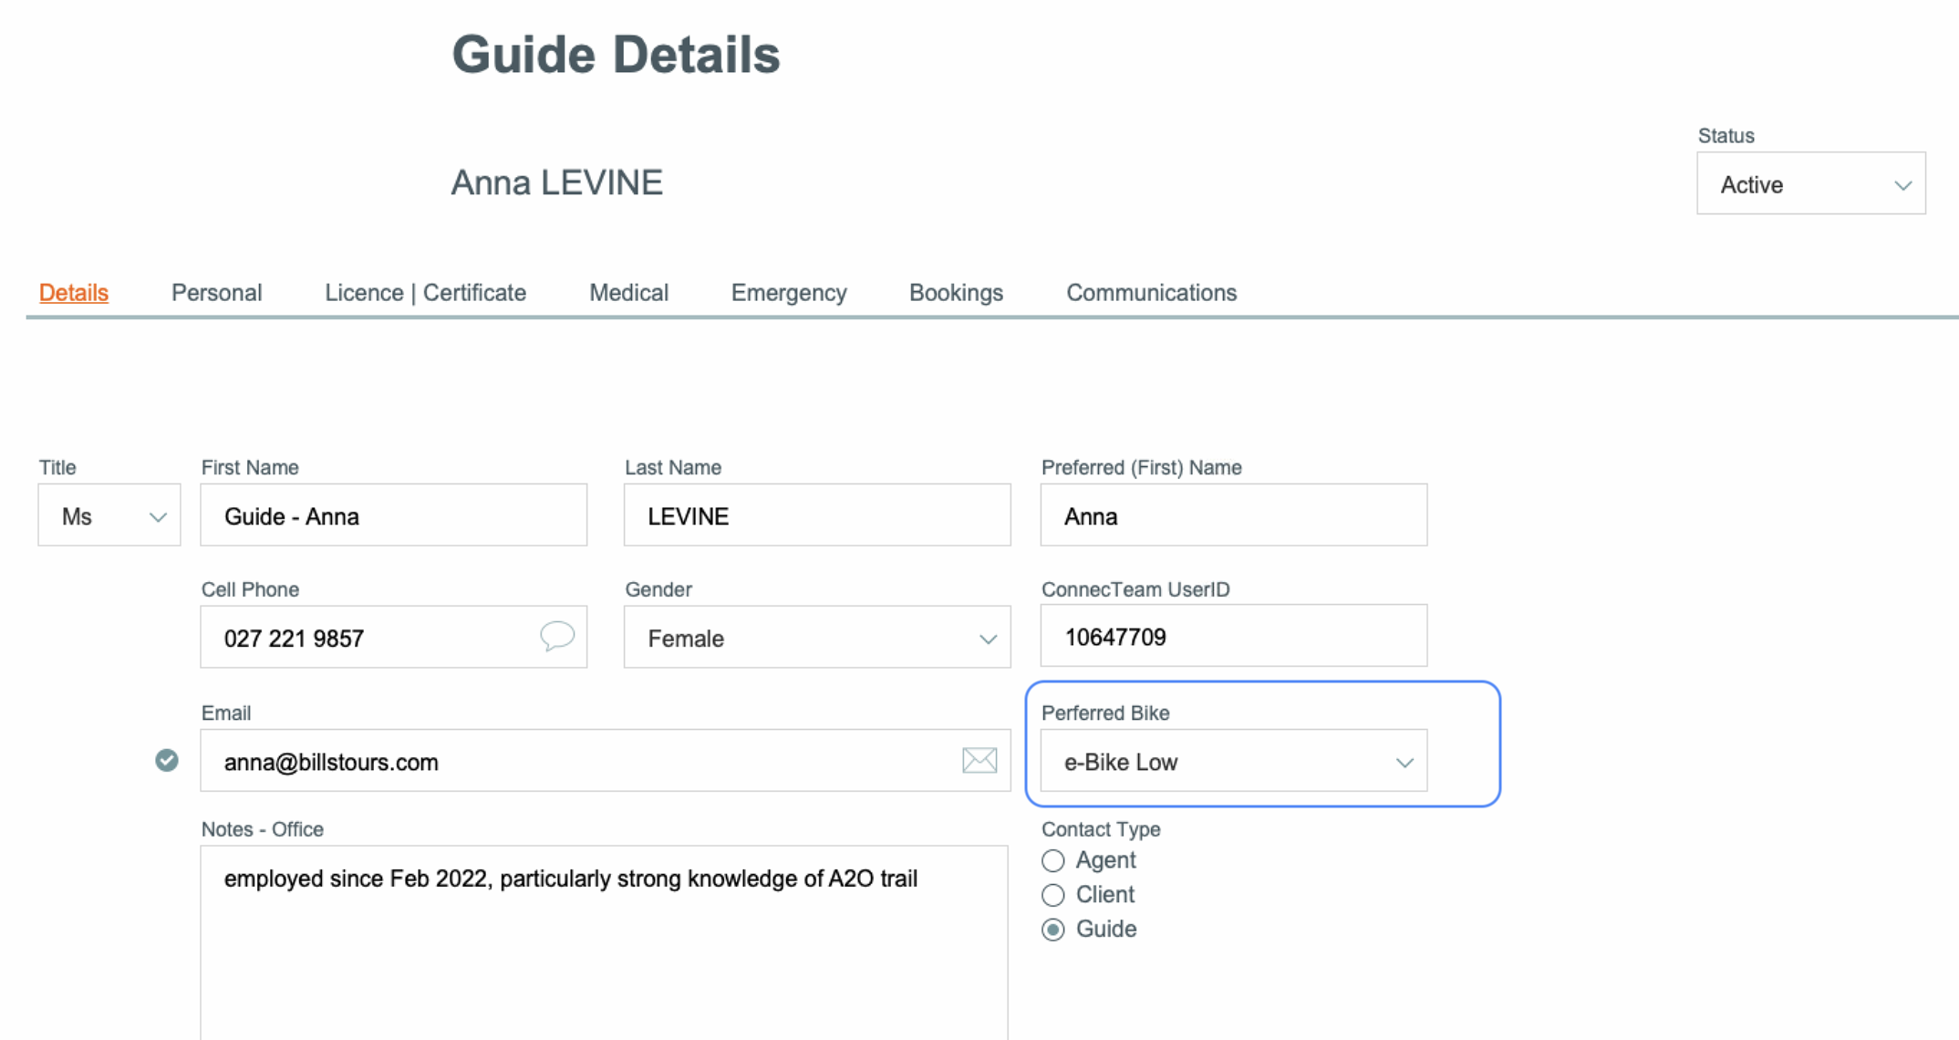Click the SMS speech bubble icon in Cell Phone
Image resolution: width=1959 pixels, height=1040 pixels.
556,636
